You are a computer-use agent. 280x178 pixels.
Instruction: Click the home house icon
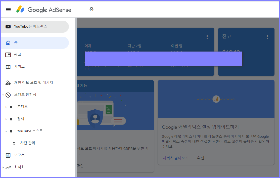[x=8, y=43]
